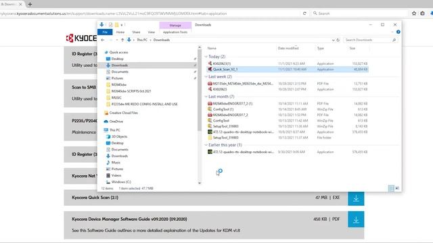433x243 pixels.
Task: Click the SetupTool_316003 folder icon
Action: [x=210, y=138]
